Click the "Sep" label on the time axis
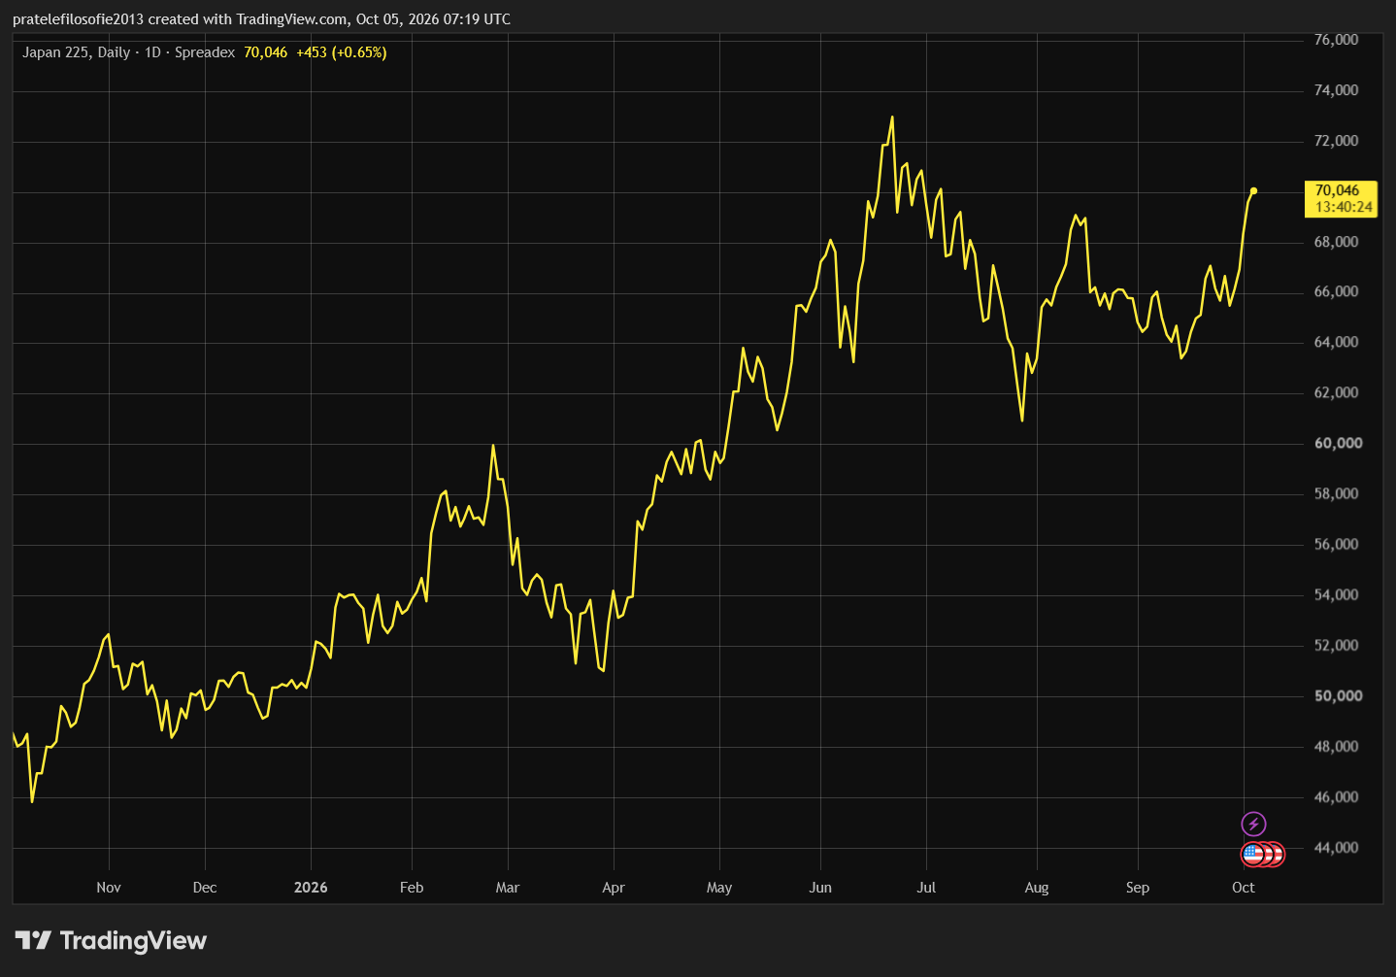Image resolution: width=1396 pixels, height=977 pixels. point(1138,888)
